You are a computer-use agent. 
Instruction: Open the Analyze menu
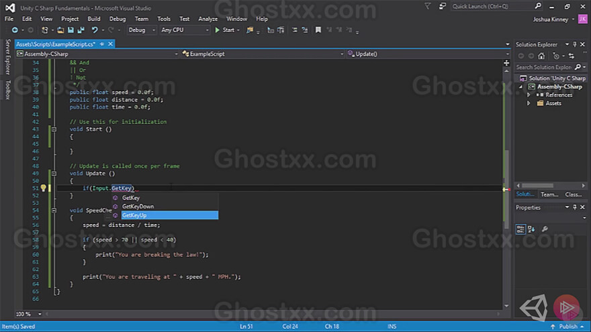click(208, 19)
